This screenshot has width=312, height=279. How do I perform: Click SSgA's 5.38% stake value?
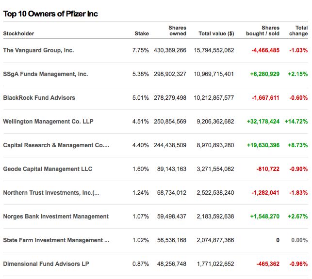coord(141,74)
